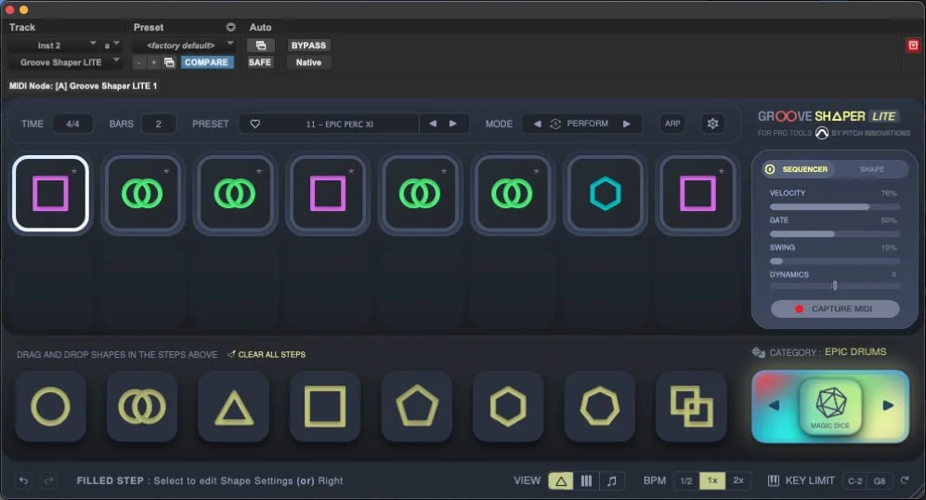This screenshot has height=500, width=926.
Task: Set BPM multiplier to 1/2
Action: pos(686,480)
